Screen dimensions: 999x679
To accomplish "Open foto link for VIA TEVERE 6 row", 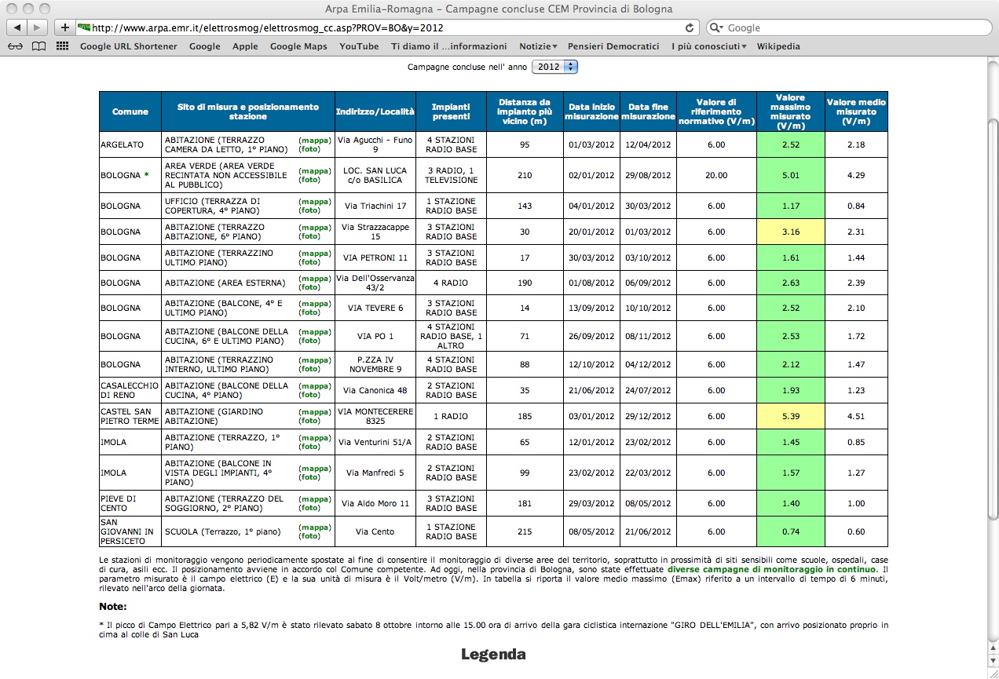I will pos(310,312).
